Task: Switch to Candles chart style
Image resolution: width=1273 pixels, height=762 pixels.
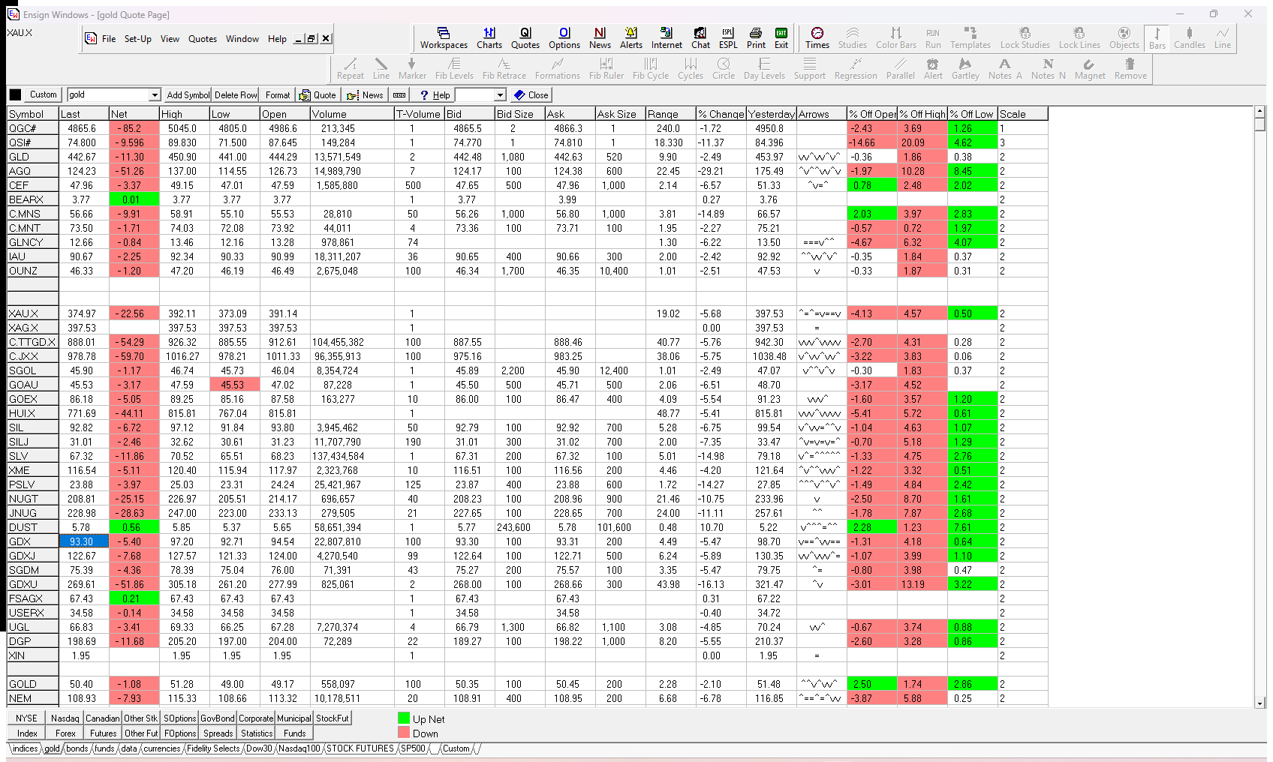Action: pos(1190,38)
